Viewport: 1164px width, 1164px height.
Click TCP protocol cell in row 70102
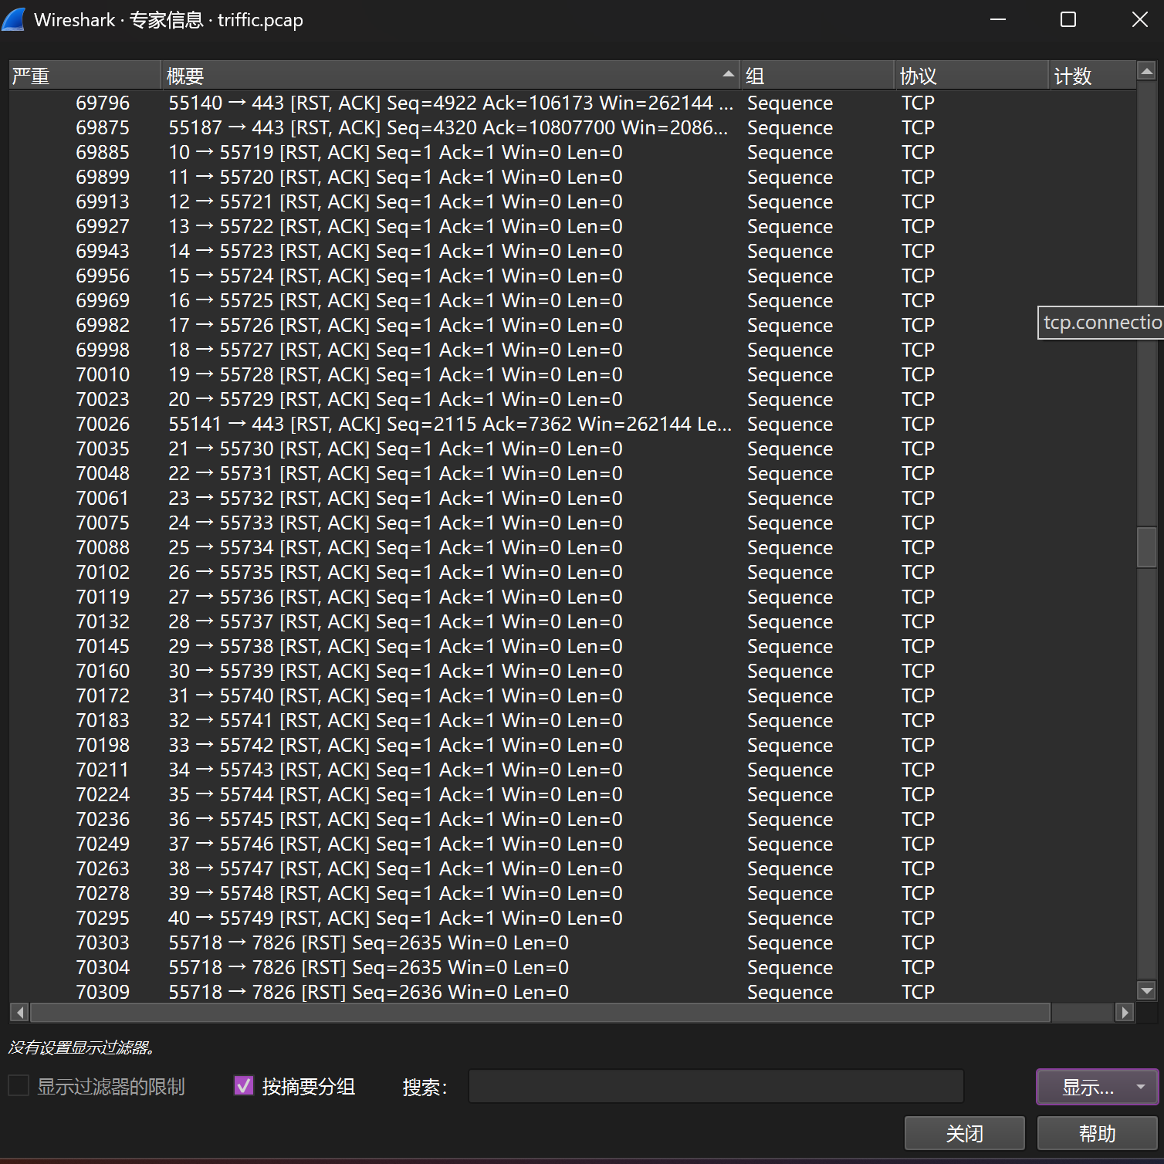(x=918, y=572)
